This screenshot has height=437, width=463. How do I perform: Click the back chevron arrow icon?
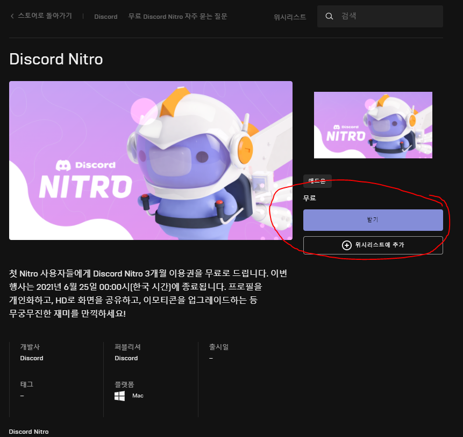pyautogui.click(x=12, y=16)
